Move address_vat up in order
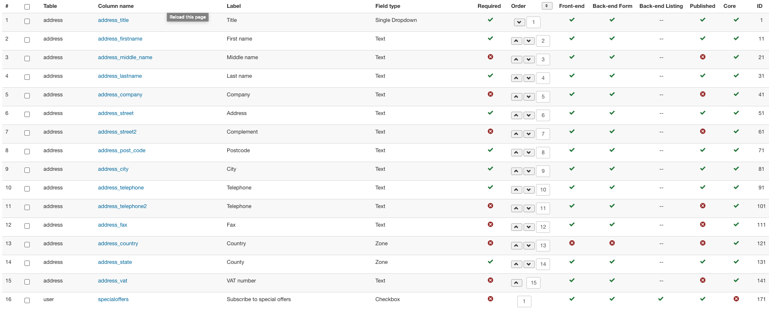769x323 pixels. coord(516,283)
